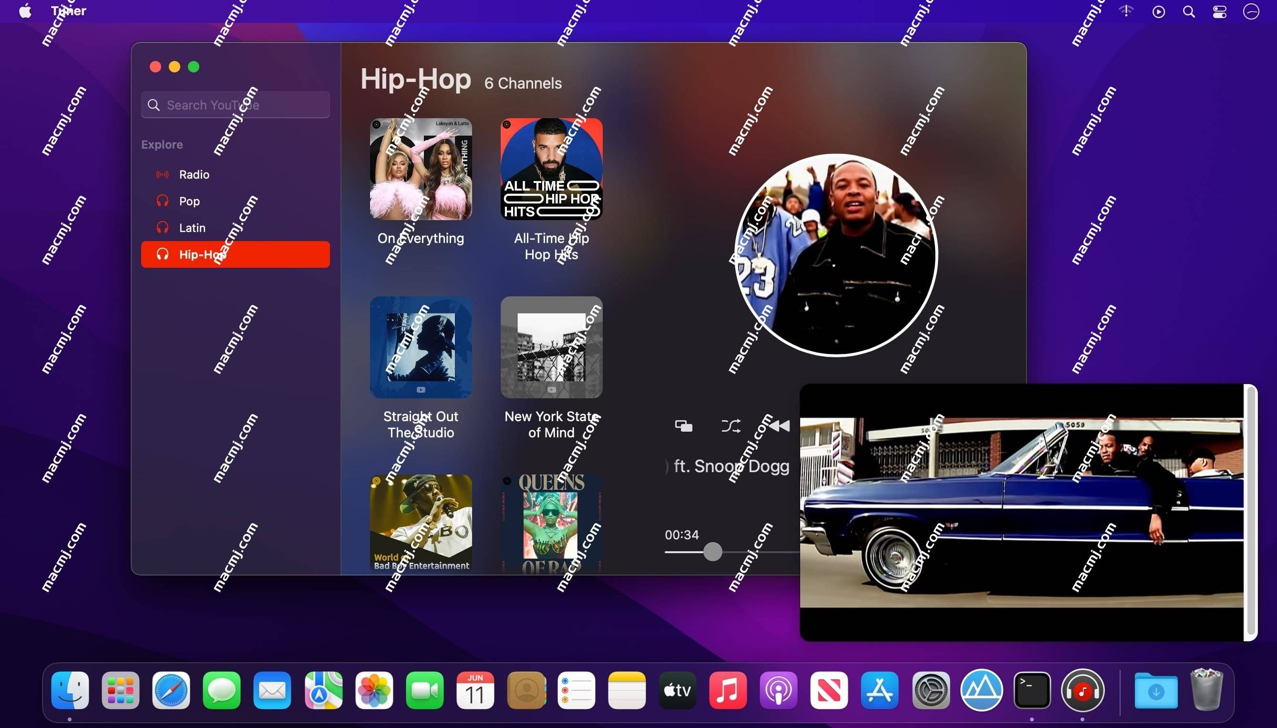Open the blue mountain app in Dock
1277x728 pixels.
pos(982,690)
